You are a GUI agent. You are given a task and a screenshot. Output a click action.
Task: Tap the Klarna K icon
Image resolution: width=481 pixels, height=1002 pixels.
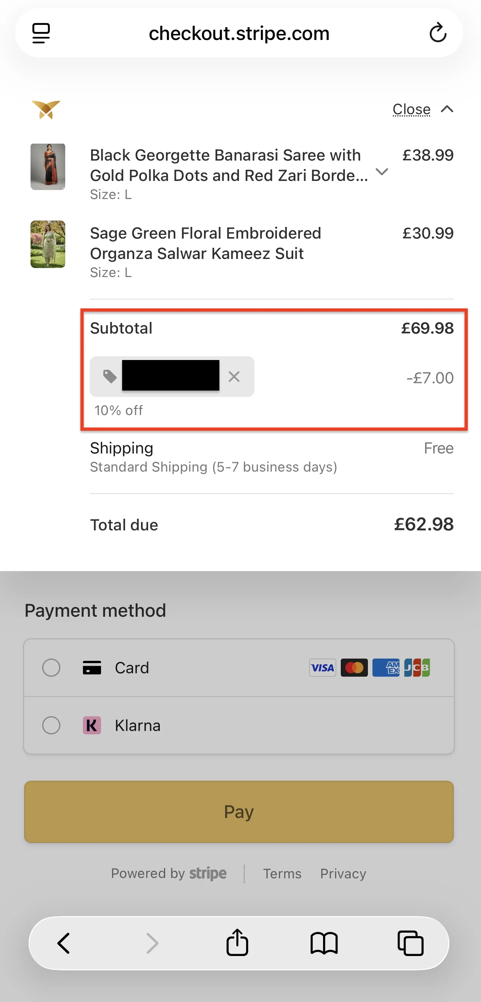click(92, 725)
